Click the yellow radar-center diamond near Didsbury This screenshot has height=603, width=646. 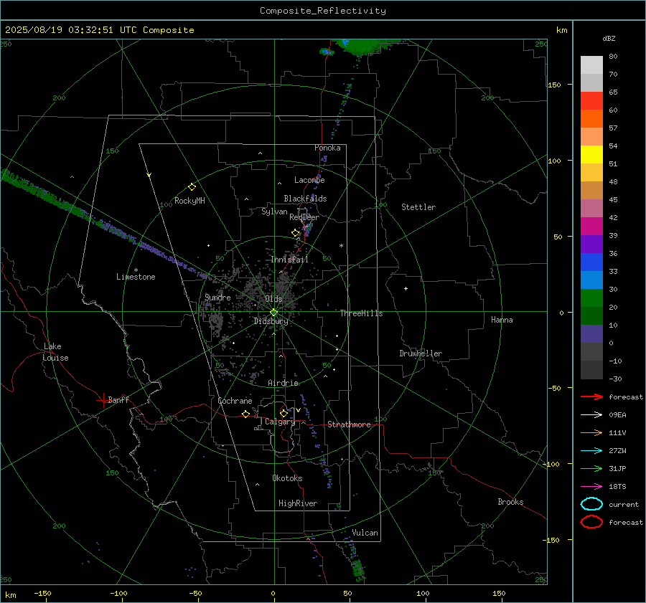(x=274, y=313)
